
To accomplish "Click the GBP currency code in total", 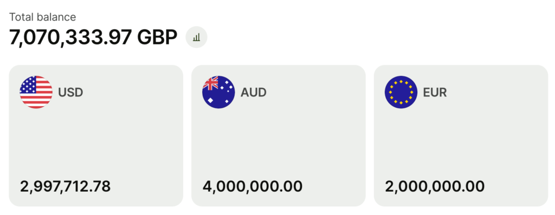I will pos(157,37).
